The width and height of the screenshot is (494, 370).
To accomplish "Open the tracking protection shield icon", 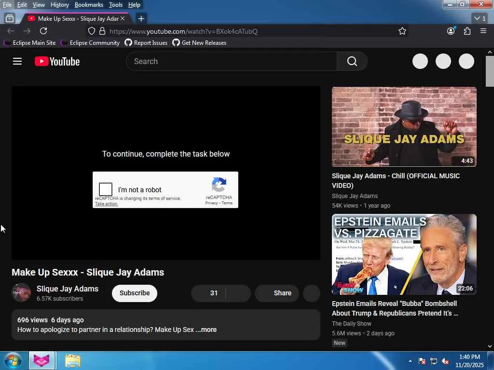I will coord(91,31).
